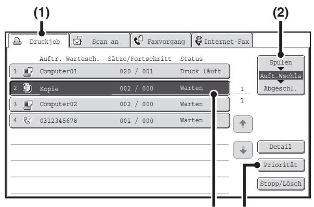Select the Computer01 print job row

[x=120, y=71]
